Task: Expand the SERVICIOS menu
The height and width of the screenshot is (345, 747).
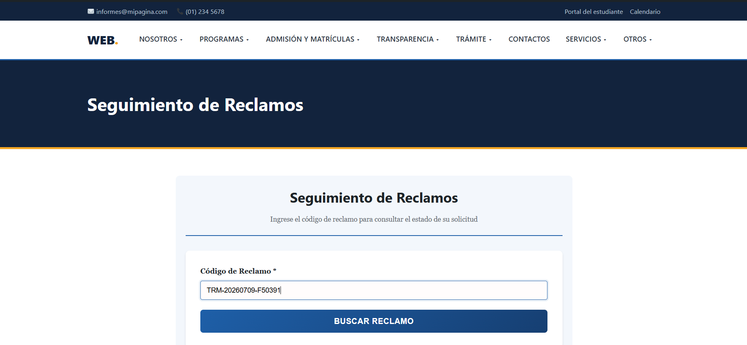Action: point(586,39)
